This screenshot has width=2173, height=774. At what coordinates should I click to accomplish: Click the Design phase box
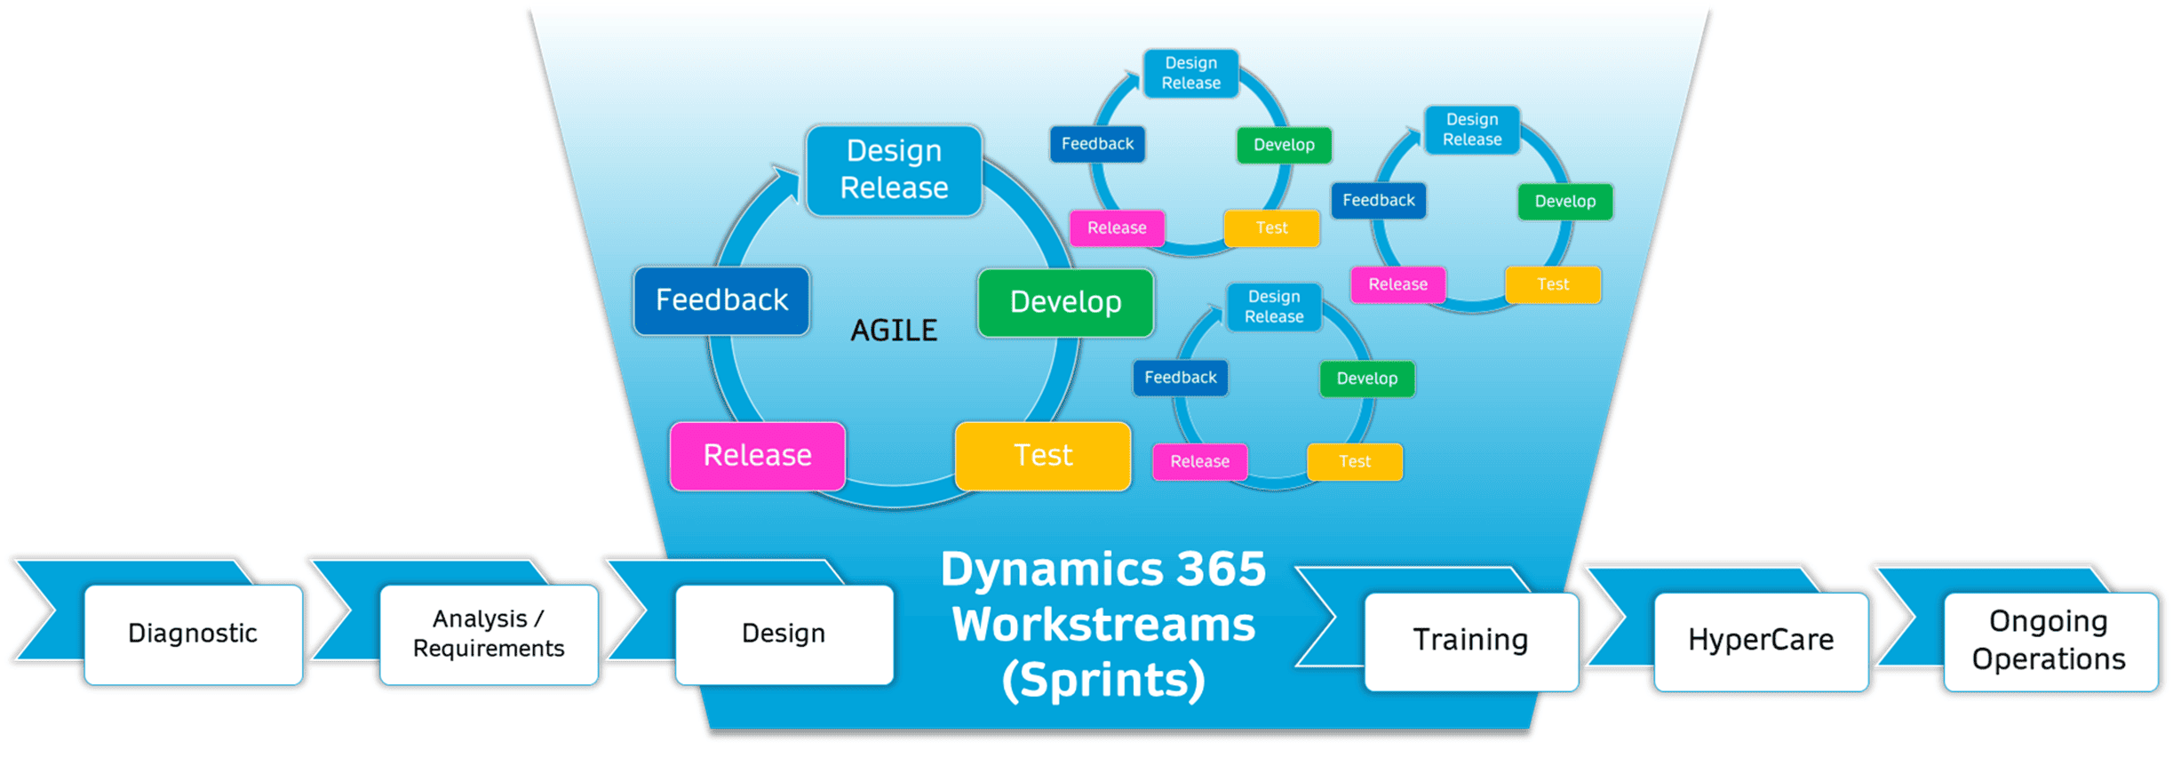[784, 634]
